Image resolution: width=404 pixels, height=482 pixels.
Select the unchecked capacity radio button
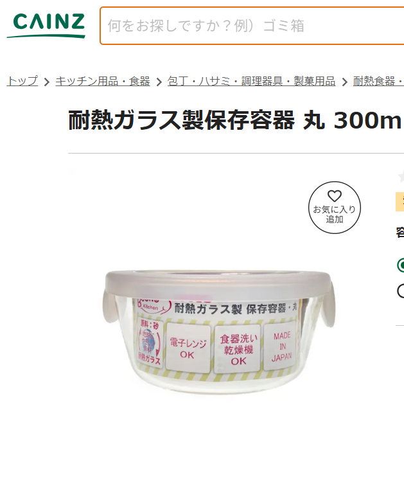[x=401, y=290]
